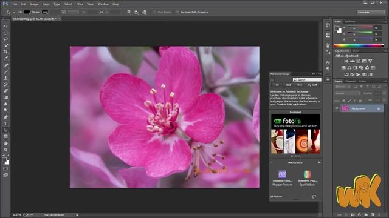389x218 pixels.
Task: Add a Black & White adjustment
Action: click(355, 68)
